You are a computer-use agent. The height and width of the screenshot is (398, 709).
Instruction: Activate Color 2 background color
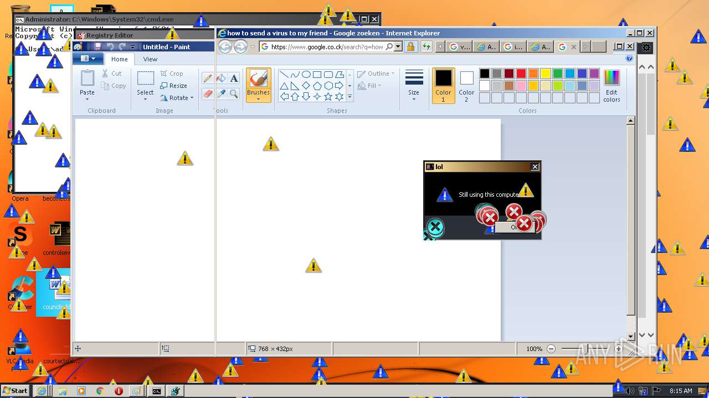point(466,86)
